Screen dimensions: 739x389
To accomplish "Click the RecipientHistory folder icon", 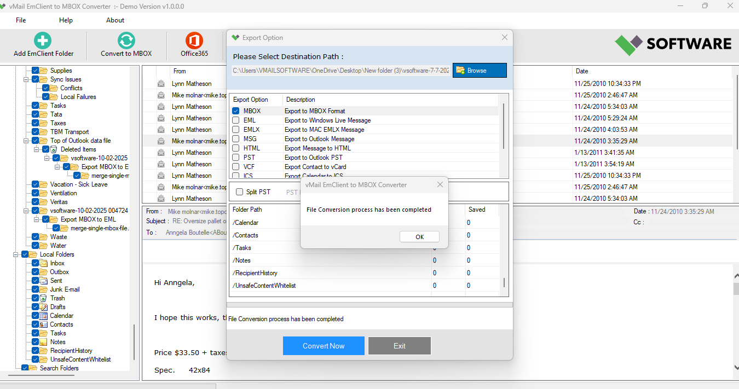I will point(43,351).
